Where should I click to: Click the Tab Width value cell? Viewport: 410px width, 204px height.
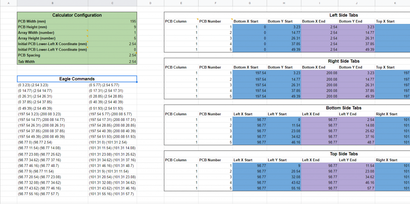pos(113,61)
